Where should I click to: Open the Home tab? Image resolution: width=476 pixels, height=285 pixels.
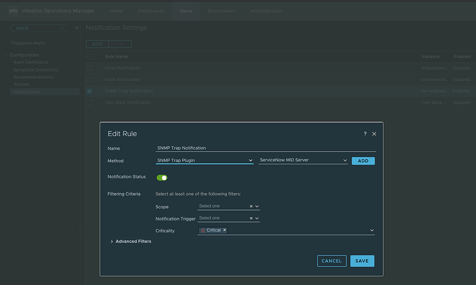116,11
